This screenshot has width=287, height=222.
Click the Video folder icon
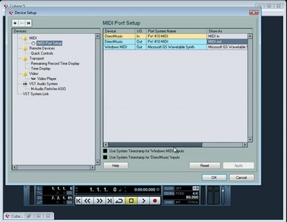25,73
